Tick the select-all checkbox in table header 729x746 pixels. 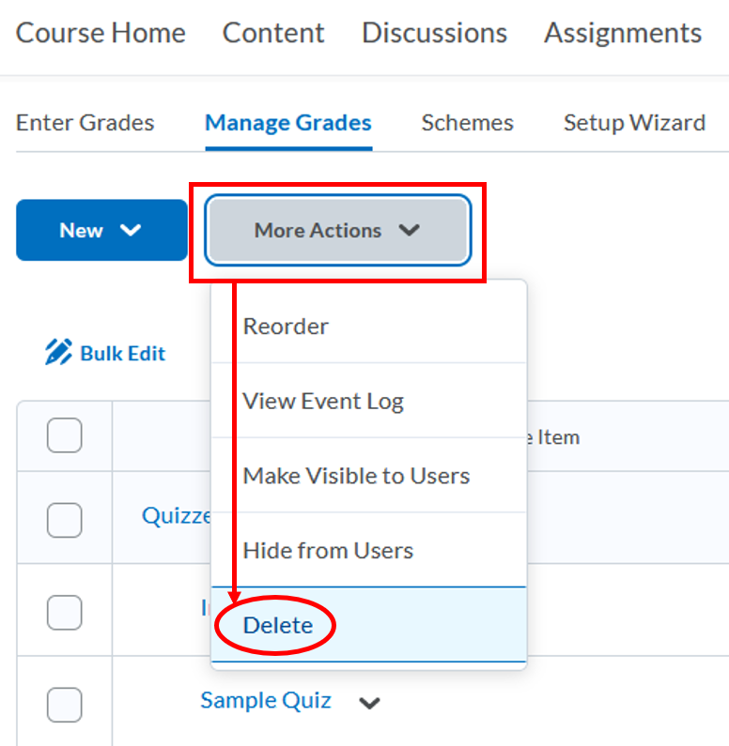coord(64,435)
